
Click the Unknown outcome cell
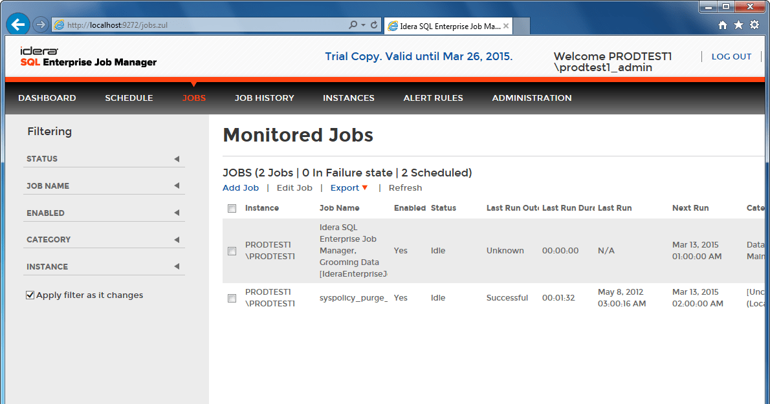tap(505, 251)
